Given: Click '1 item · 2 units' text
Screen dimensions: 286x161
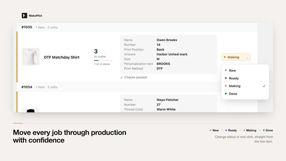Looking at the screenshot, I should pos(46,87).
